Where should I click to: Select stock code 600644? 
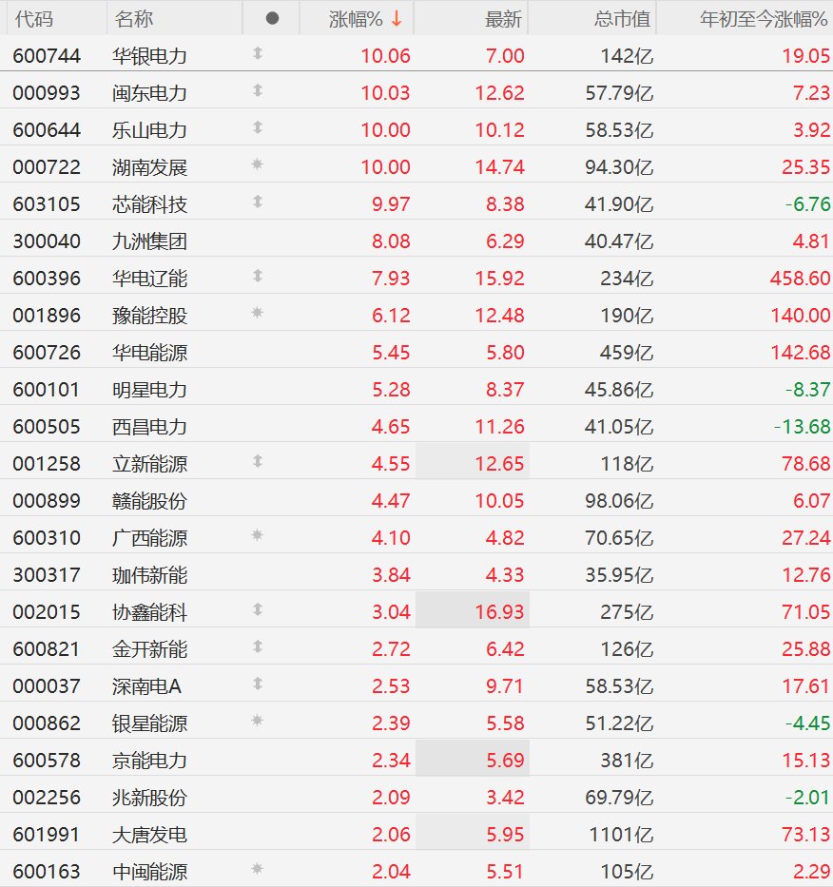pos(47,130)
